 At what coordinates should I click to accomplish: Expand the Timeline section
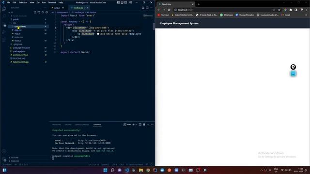click(x=28, y=161)
